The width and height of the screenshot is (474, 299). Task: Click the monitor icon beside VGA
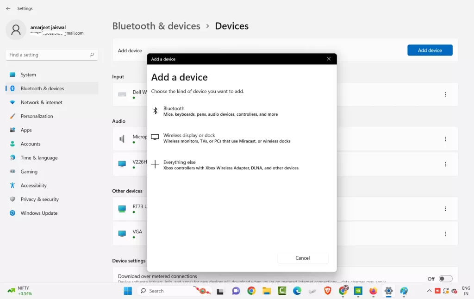[122, 234]
